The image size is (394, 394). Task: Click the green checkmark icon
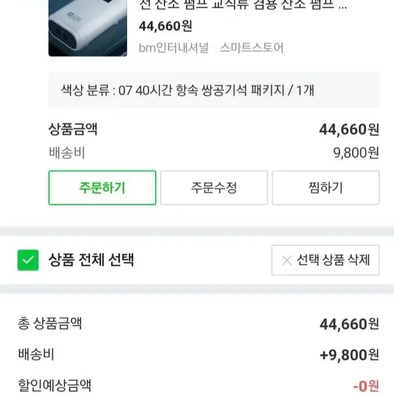pyautogui.click(x=28, y=260)
